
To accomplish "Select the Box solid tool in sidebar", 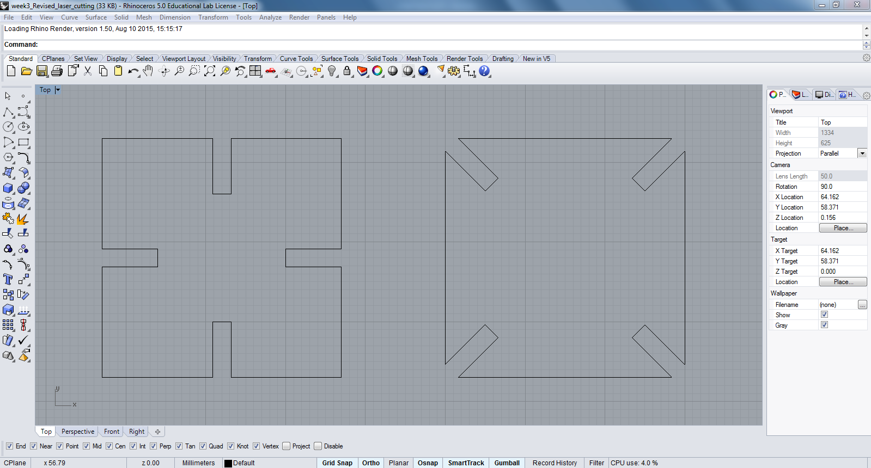I will [x=8, y=188].
